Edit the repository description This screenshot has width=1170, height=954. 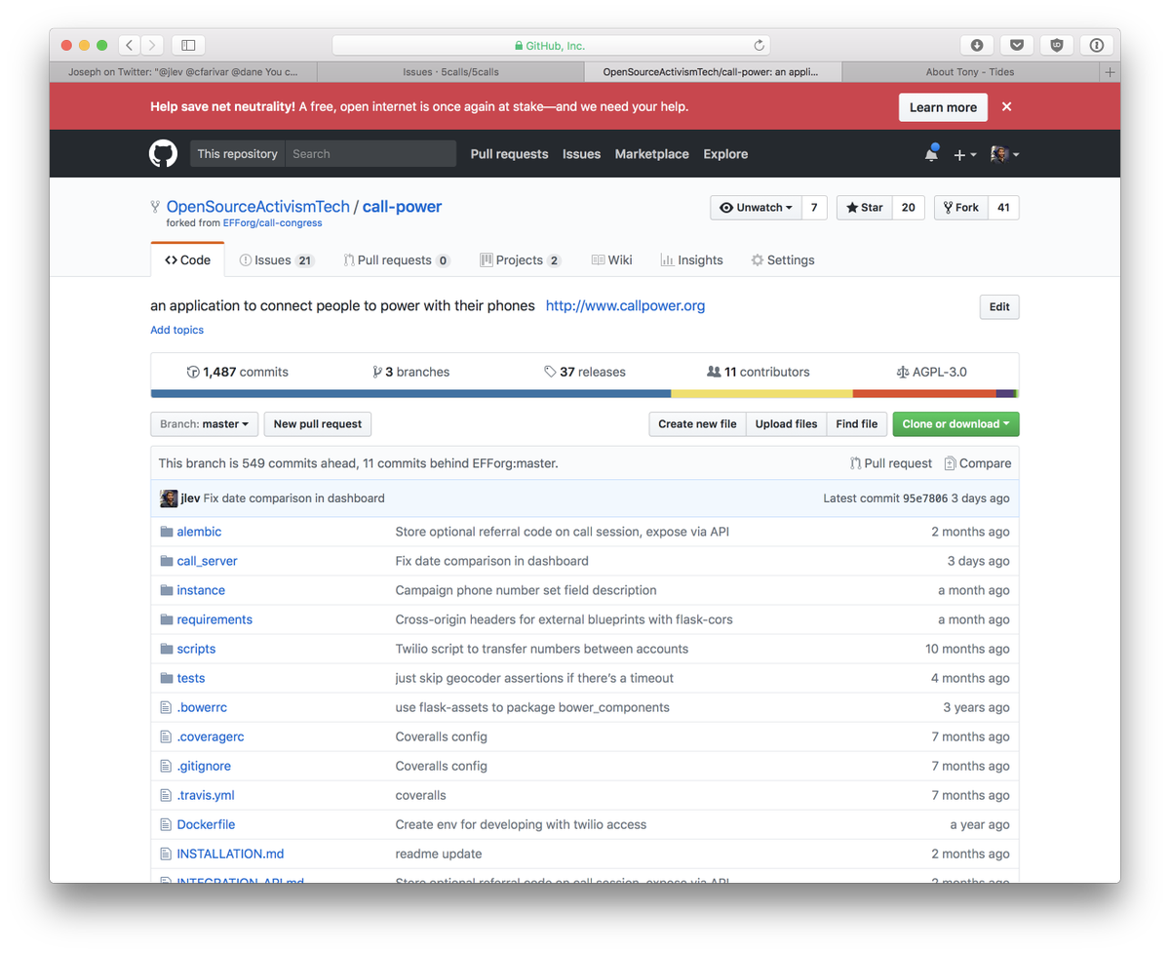point(999,306)
